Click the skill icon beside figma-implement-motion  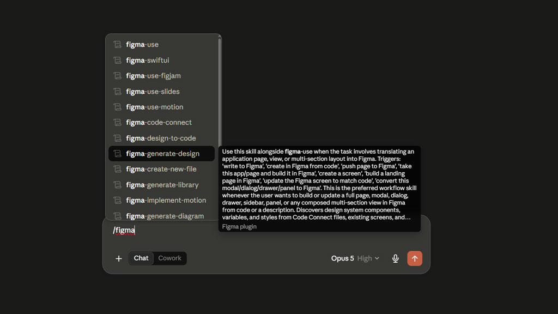coord(118,201)
